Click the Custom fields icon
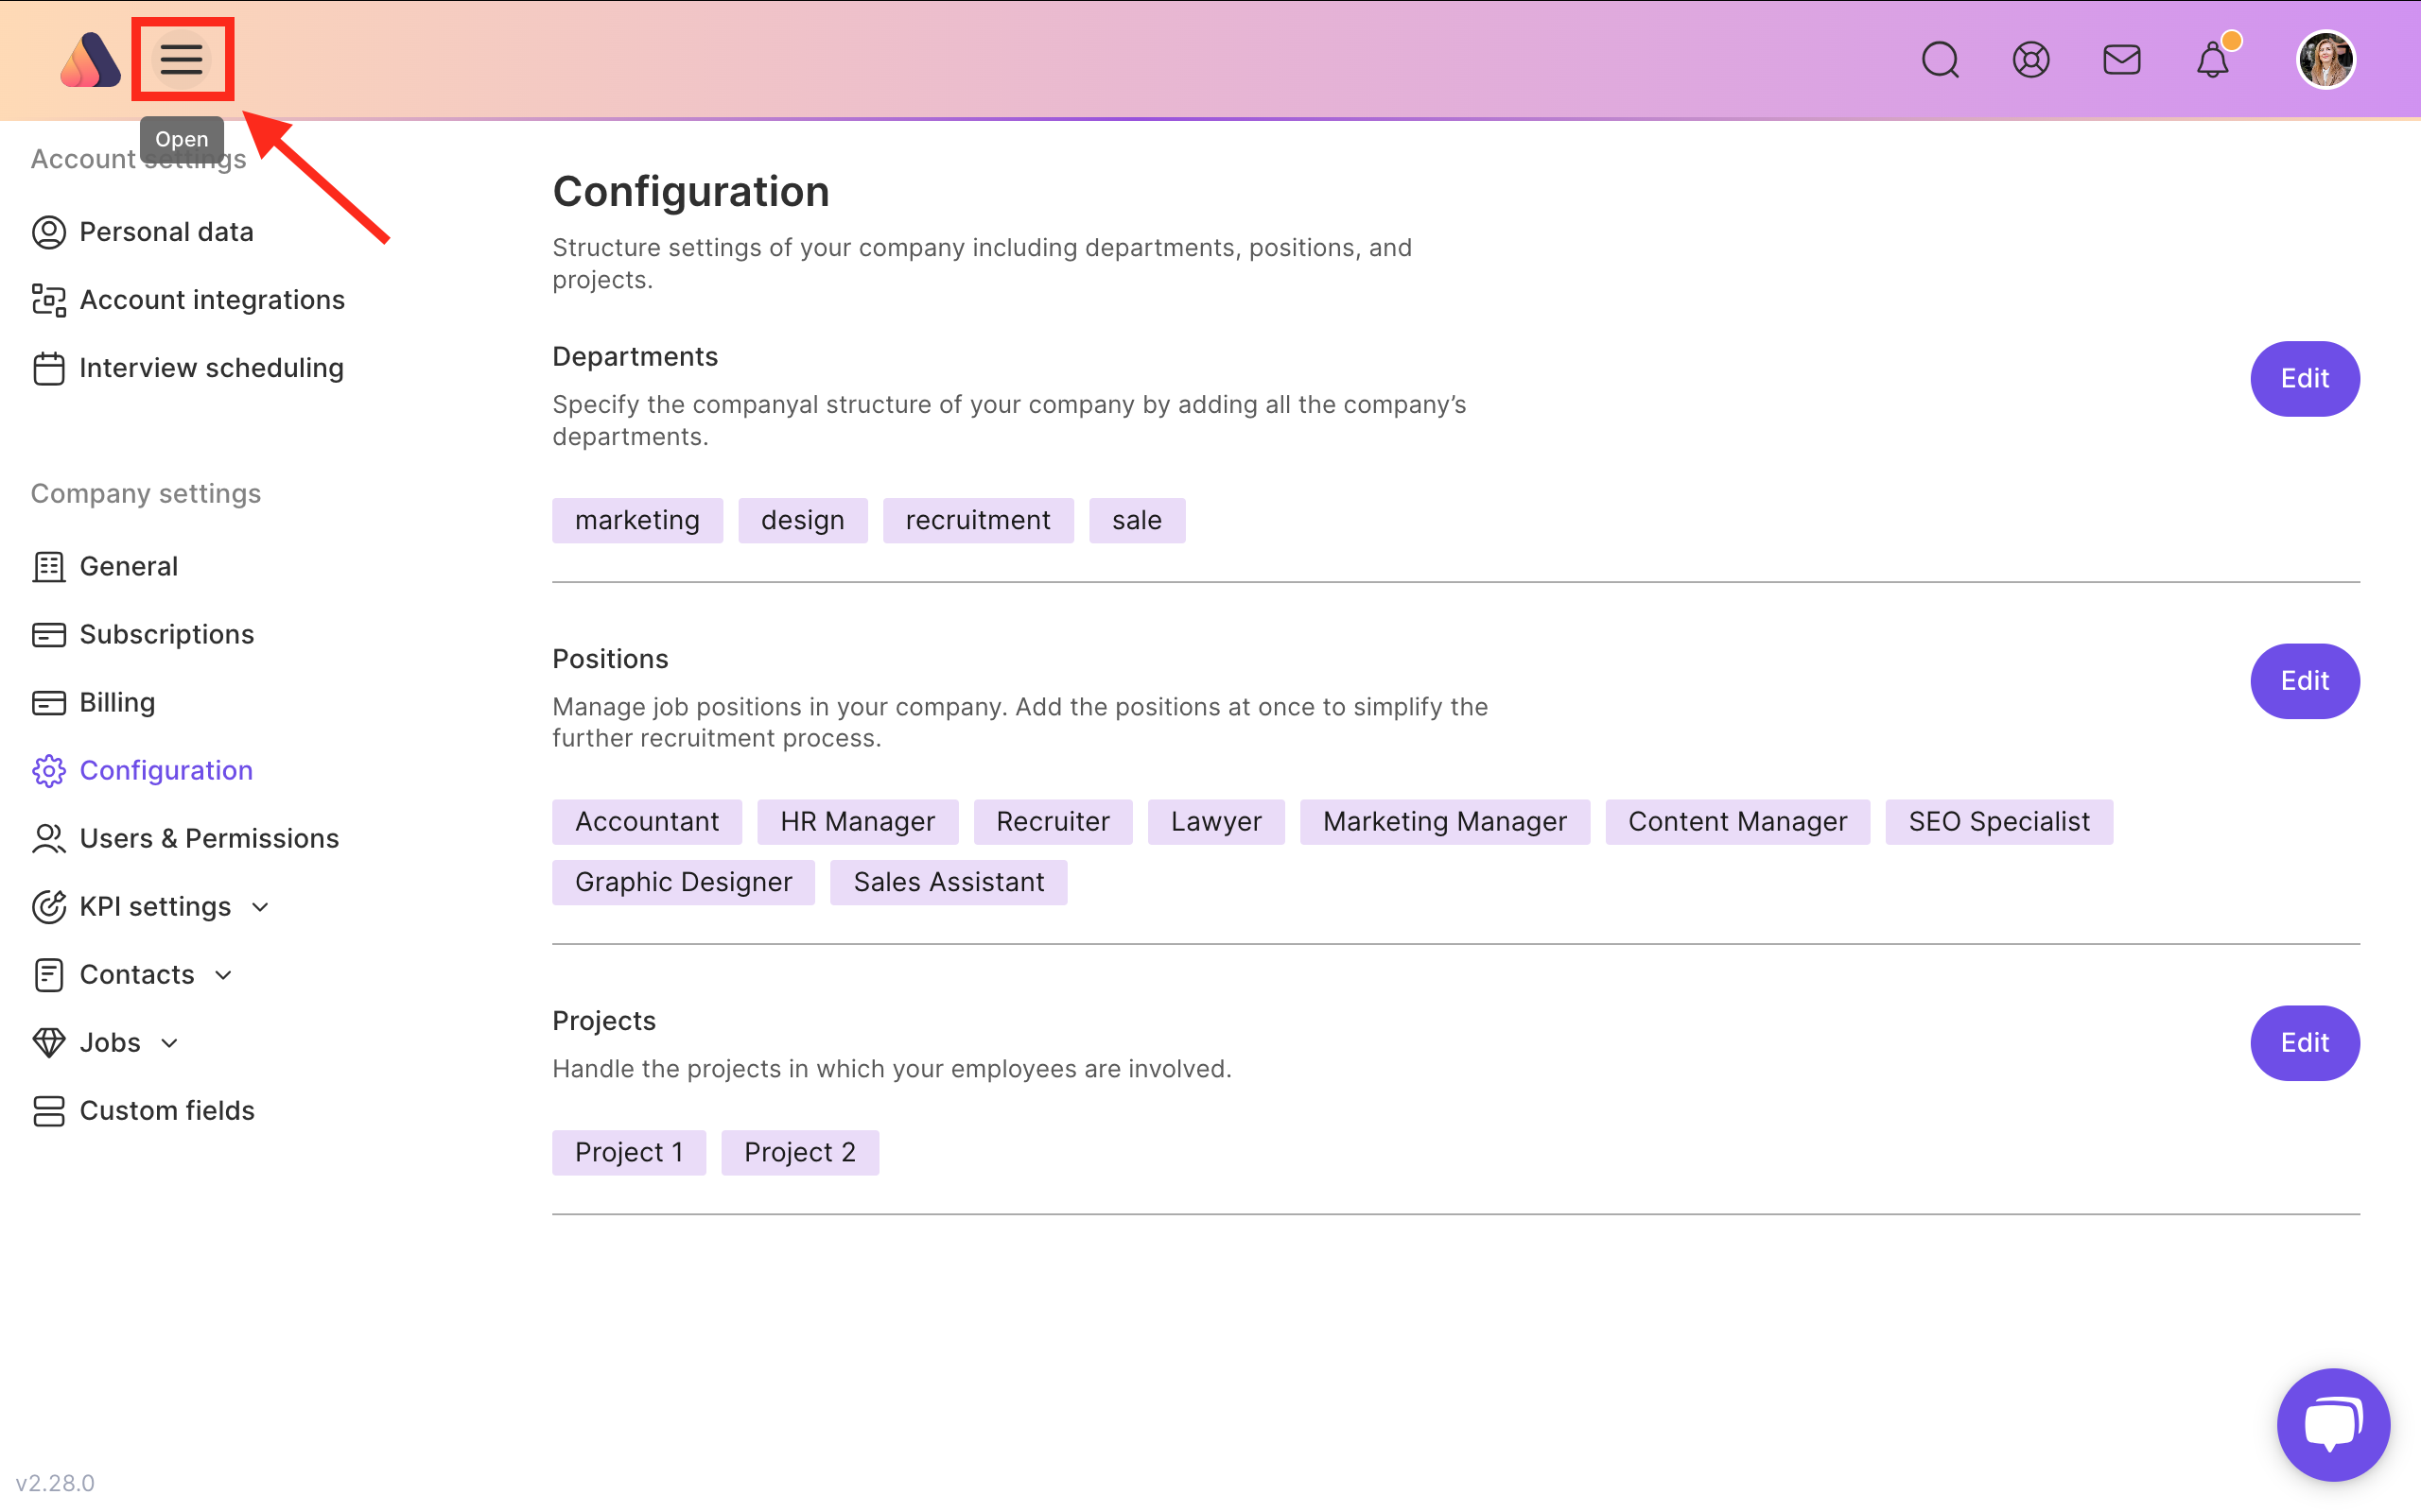2421x1512 pixels. tap(49, 1110)
